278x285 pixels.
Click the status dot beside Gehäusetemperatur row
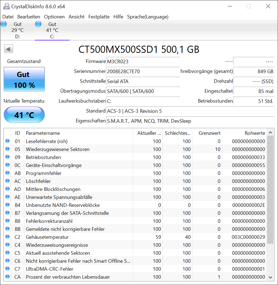pos(7,237)
